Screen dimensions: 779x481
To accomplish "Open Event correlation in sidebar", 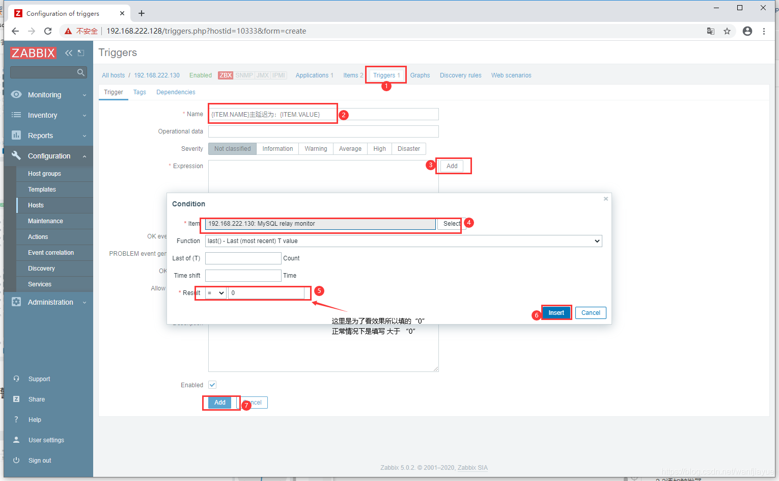I will pyautogui.click(x=51, y=253).
